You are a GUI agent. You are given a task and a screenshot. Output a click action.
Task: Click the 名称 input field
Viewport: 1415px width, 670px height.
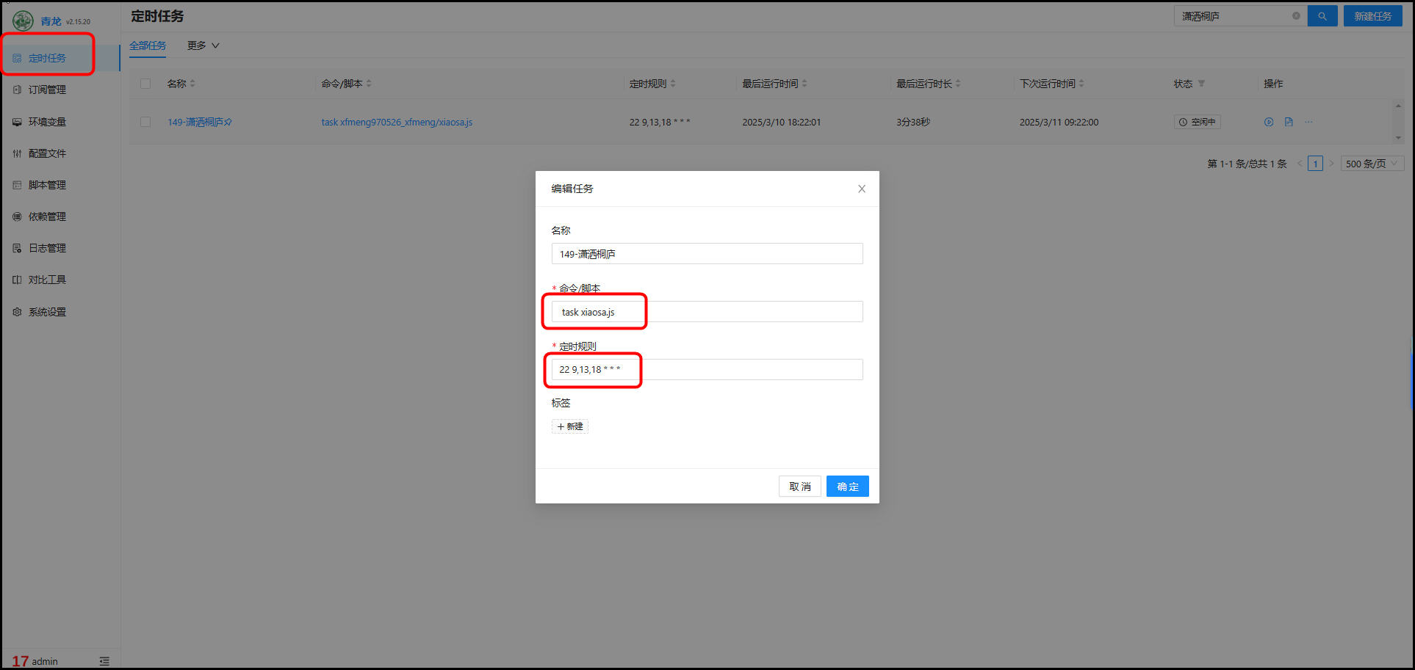[707, 254]
